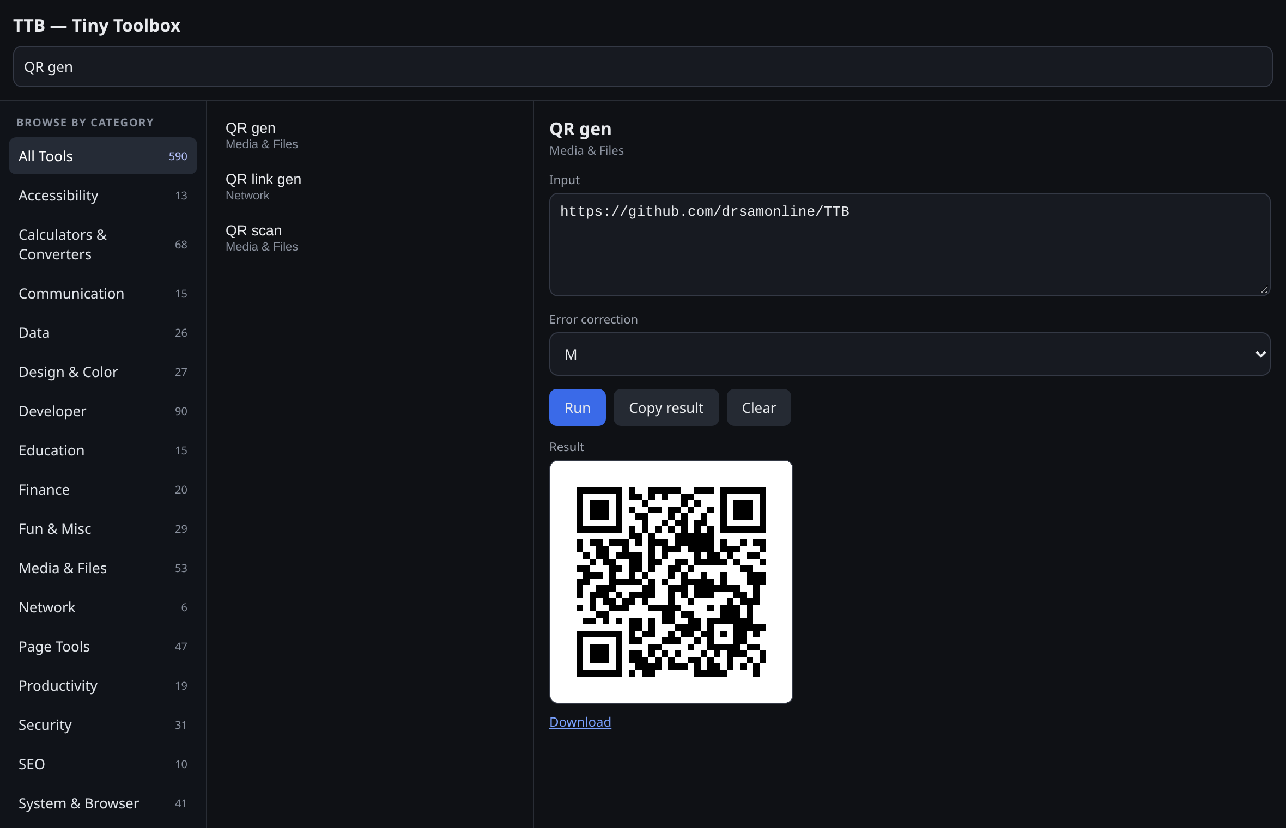Open the Page Tools category
The height and width of the screenshot is (828, 1286).
102,646
